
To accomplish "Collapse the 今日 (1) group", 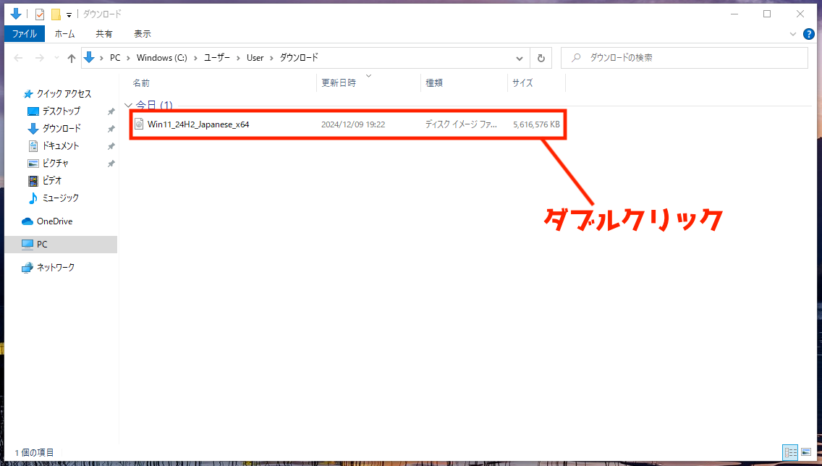I will [129, 106].
